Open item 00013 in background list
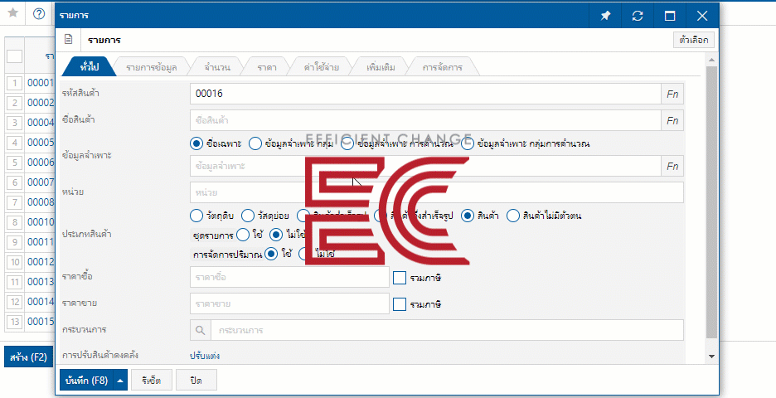Viewport: 776px width, 398px height. click(40, 282)
